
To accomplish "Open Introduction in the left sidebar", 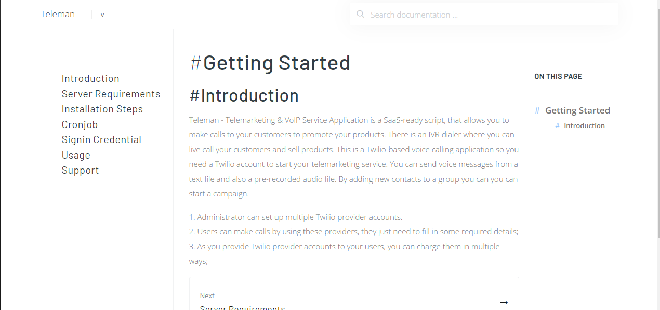I will (90, 79).
